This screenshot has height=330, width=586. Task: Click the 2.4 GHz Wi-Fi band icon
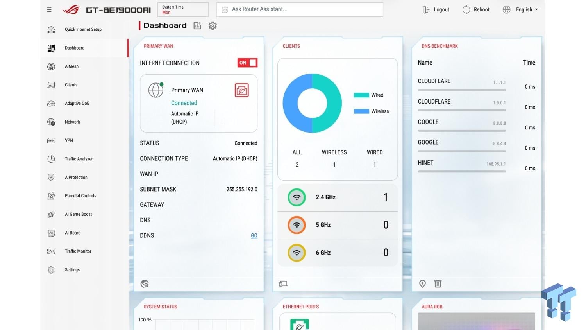pos(297,197)
